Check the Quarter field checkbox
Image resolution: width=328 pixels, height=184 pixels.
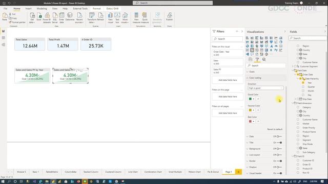[x=303, y=87]
